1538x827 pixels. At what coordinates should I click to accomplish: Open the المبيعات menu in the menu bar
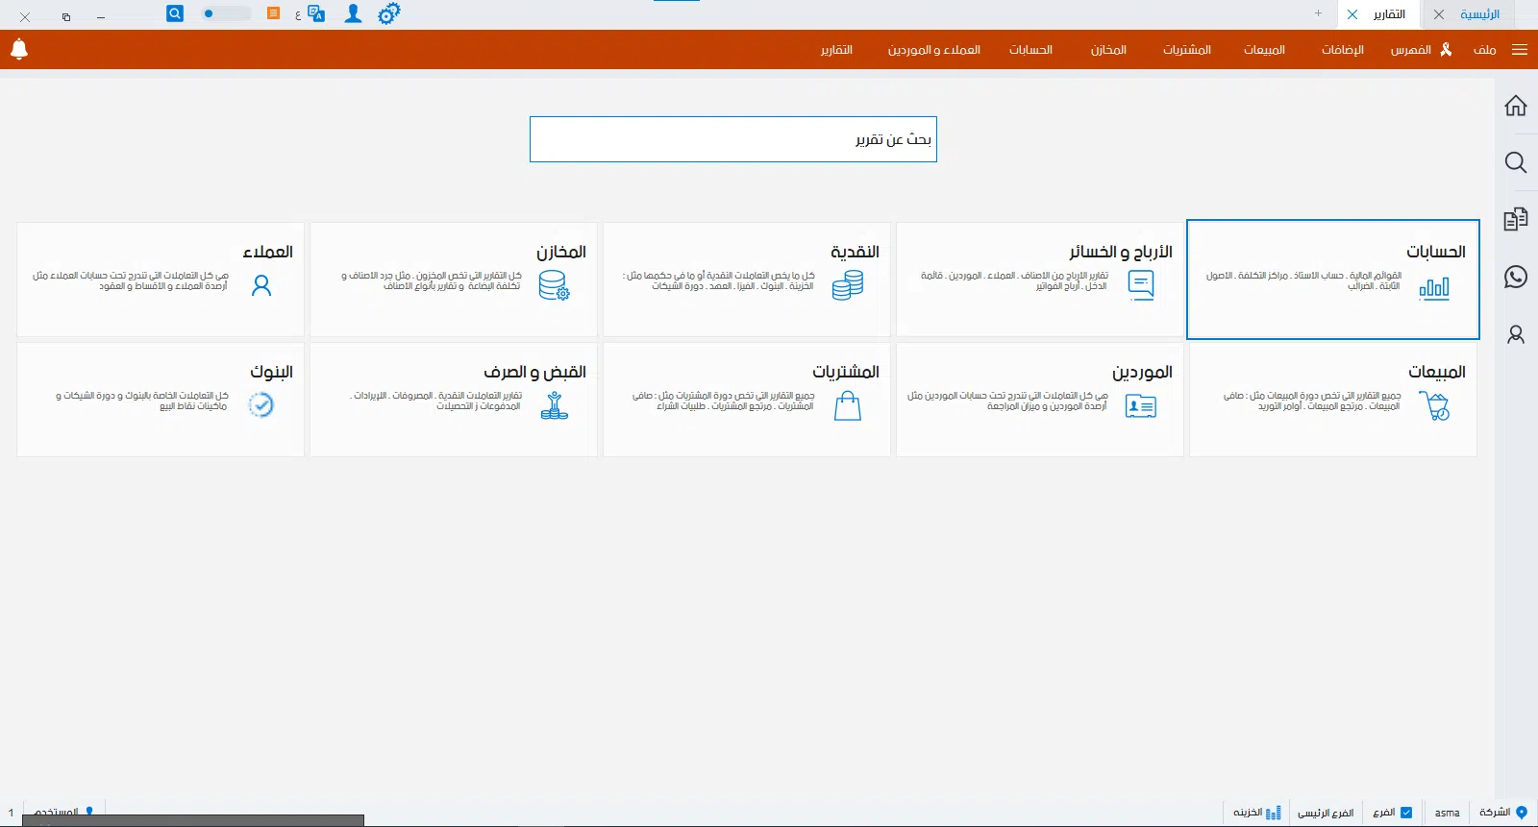click(1264, 50)
